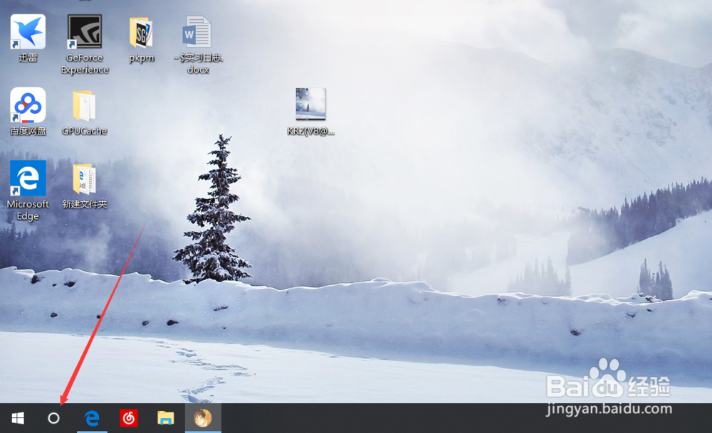Switch to the active avatar app in taskbar

click(x=203, y=418)
